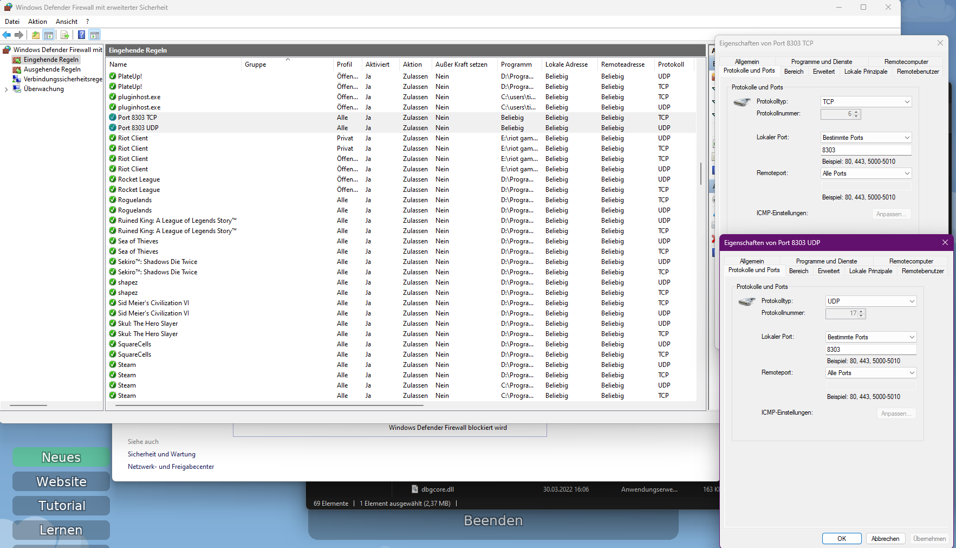The width and height of the screenshot is (956, 548).
Task: Click the export list toolbar icon
Action: (x=65, y=35)
